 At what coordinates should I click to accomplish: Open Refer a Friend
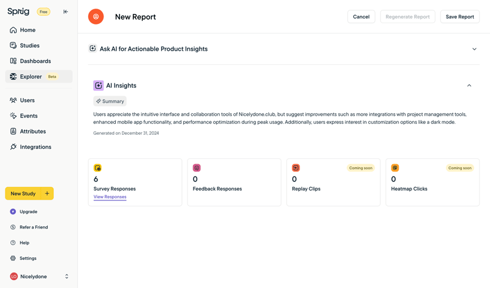tap(34, 227)
